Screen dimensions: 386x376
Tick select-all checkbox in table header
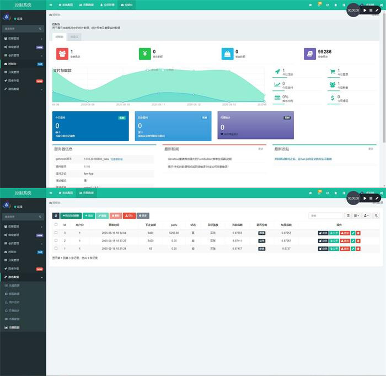56,225
